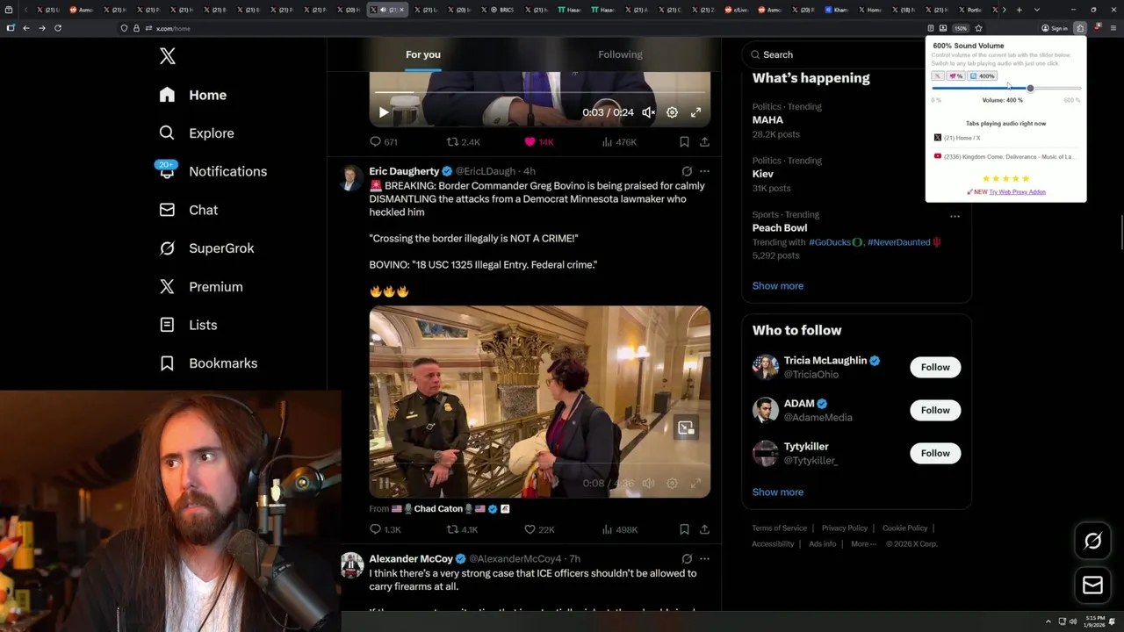The width and height of the screenshot is (1124, 632).
Task: Open Home in the sidebar
Action: (193, 95)
